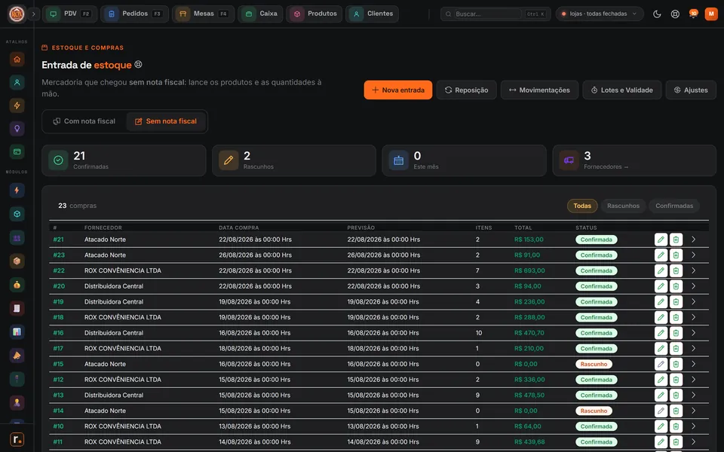Delete draft purchase #14 trash icon
Image resolution: width=724 pixels, height=452 pixels.
[676, 411]
